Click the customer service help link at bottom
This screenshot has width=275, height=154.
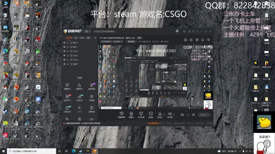point(83,123)
